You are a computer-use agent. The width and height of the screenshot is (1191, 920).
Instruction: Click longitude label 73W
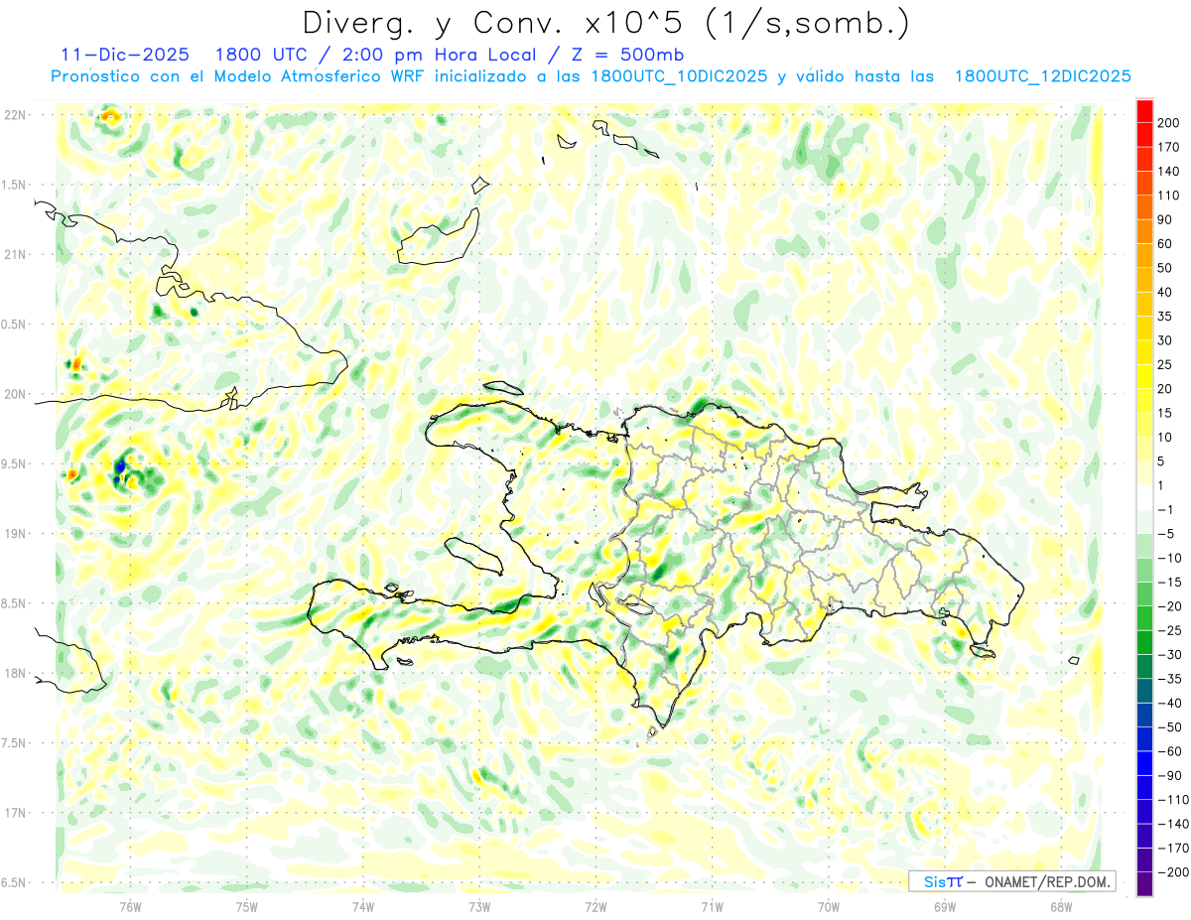tap(479, 905)
